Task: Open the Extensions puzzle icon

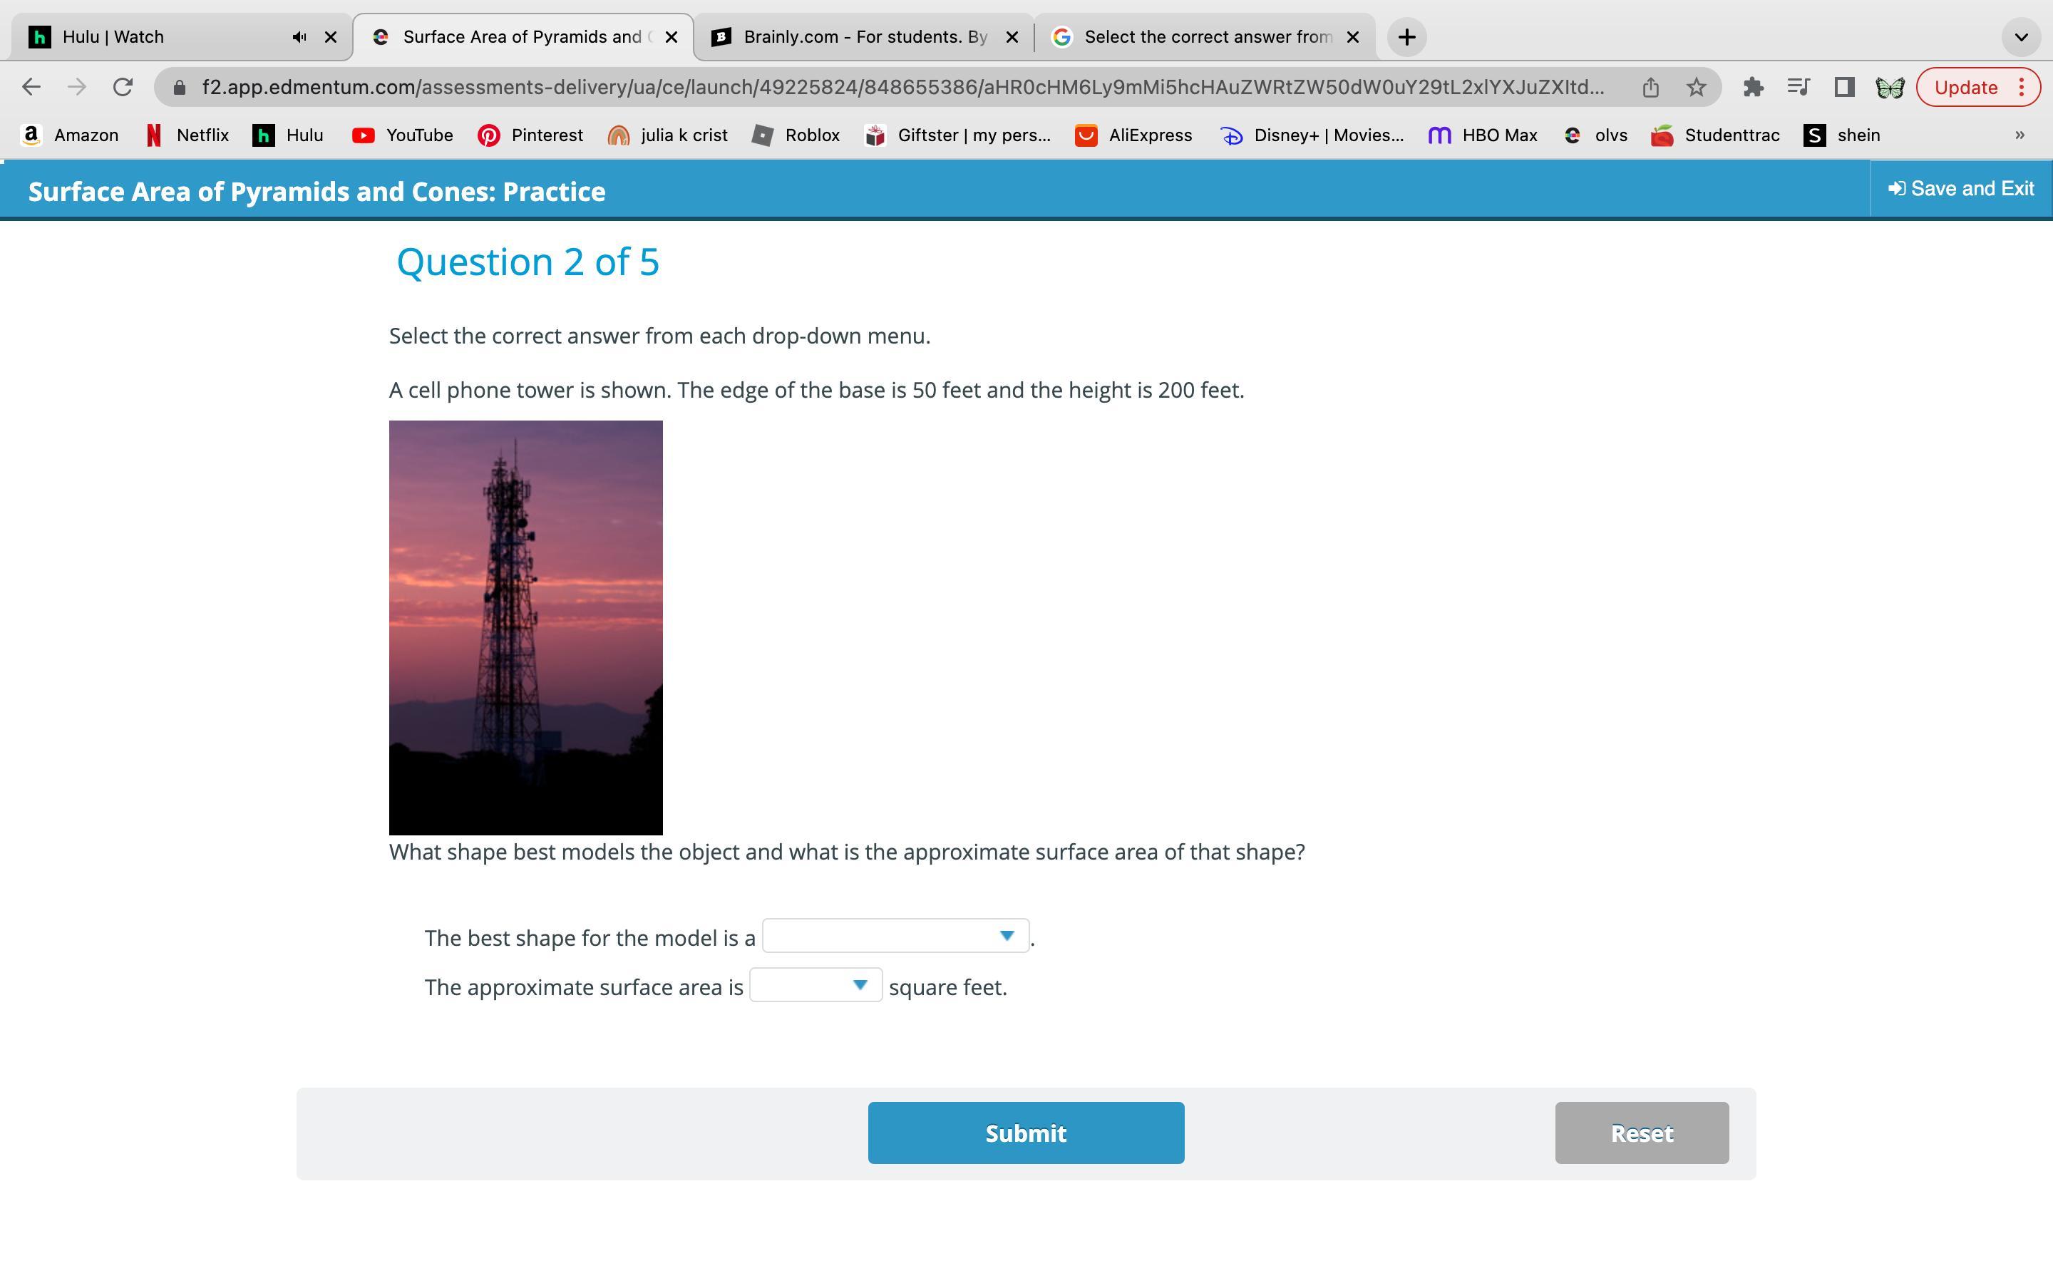Action: pos(1753,88)
